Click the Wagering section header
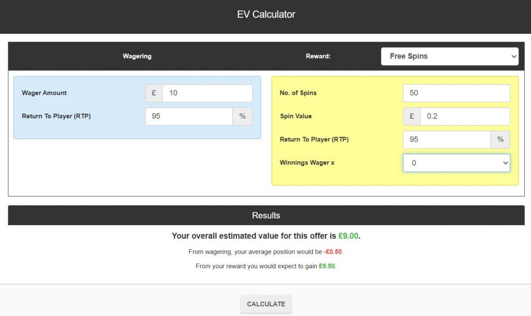This screenshot has width=531, height=316. click(x=137, y=56)
